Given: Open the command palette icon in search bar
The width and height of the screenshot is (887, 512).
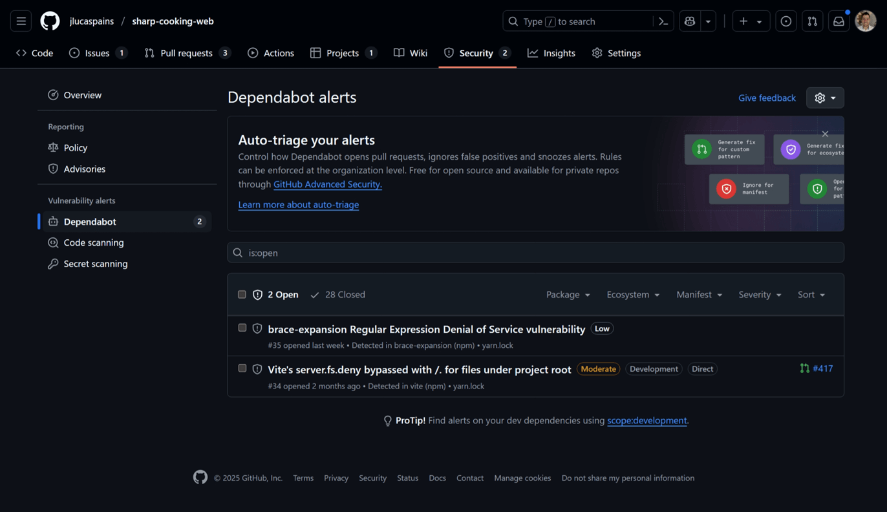Looking at the screenshot, I should coord(663,21).
